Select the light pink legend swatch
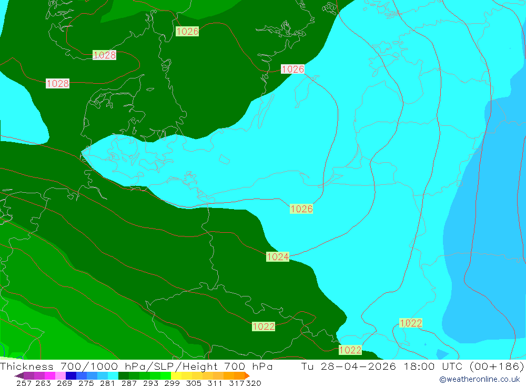The width and height of the screenshot is (526, 386). [60, 375]
